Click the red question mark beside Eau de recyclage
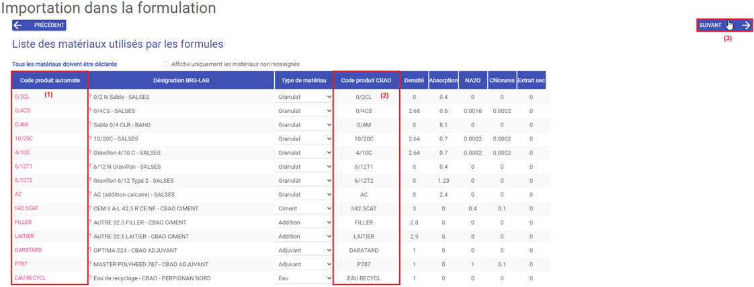This screenshot has width=754, height=287. [90, 278]
